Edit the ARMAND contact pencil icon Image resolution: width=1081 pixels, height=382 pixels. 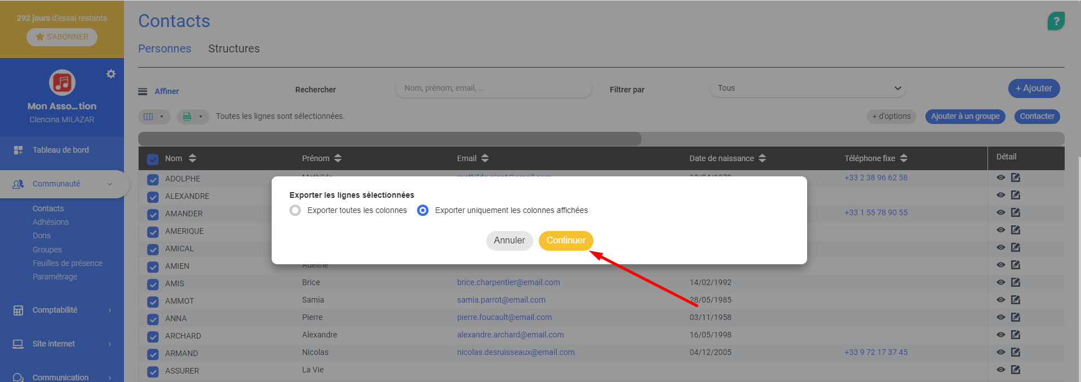[x=1016, y=352]
